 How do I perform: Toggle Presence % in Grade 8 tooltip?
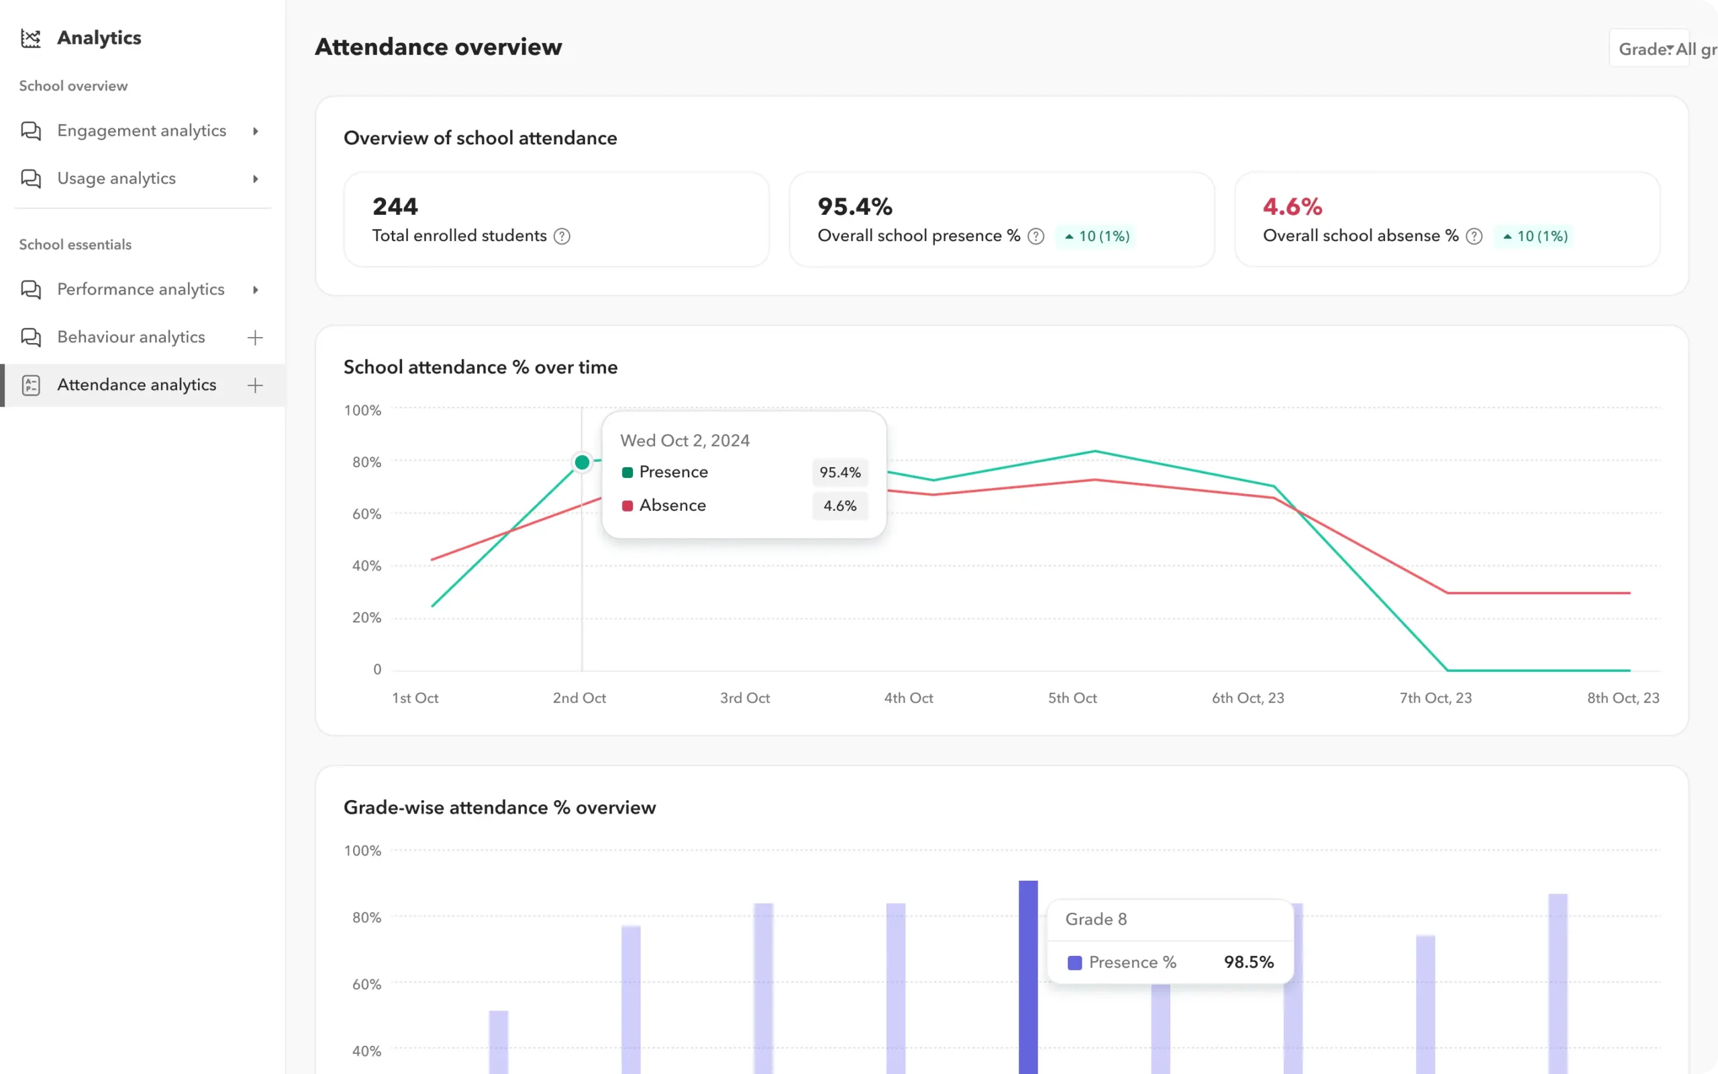click(1131, 962)
